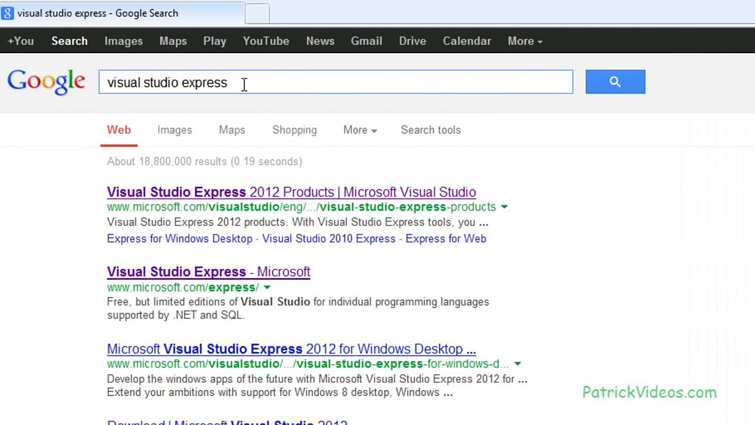The height and width of the screenshot is (425, 755).
Task: Open a new browser tab
Action: pyautogui.click(x=257, y=14)
